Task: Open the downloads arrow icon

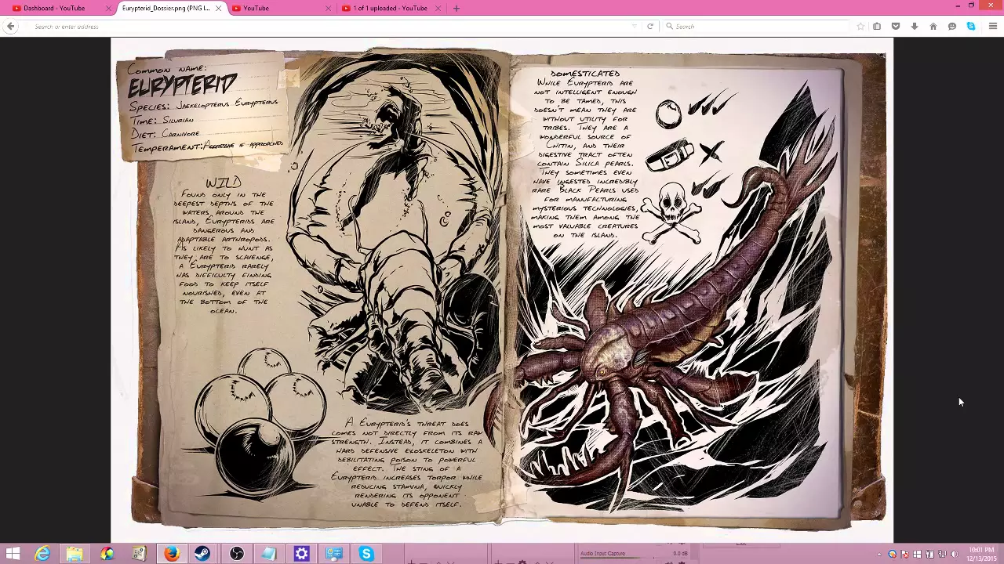Action: 915,26
